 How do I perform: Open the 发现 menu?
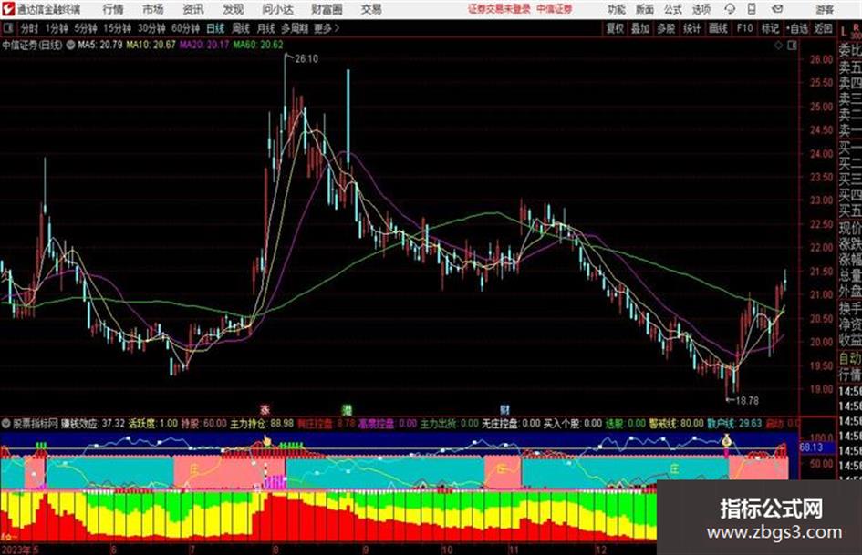point(234,9)
